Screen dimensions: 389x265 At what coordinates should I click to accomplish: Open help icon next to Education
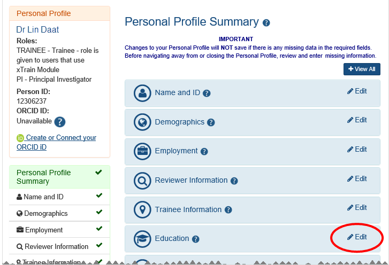coord(196,239)
